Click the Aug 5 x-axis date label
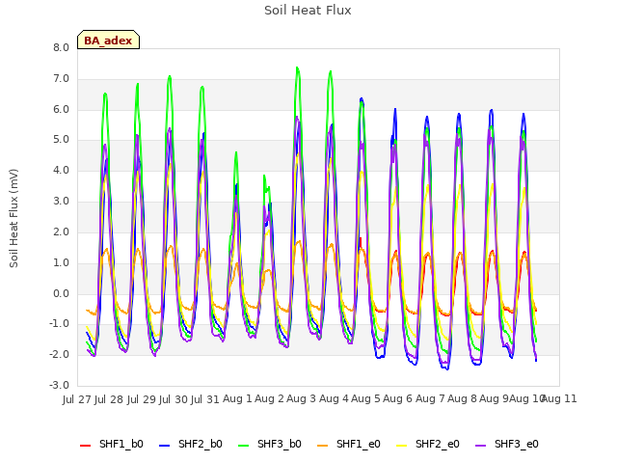The height and width of the screenshot is (463, 617). click(365, 398)
